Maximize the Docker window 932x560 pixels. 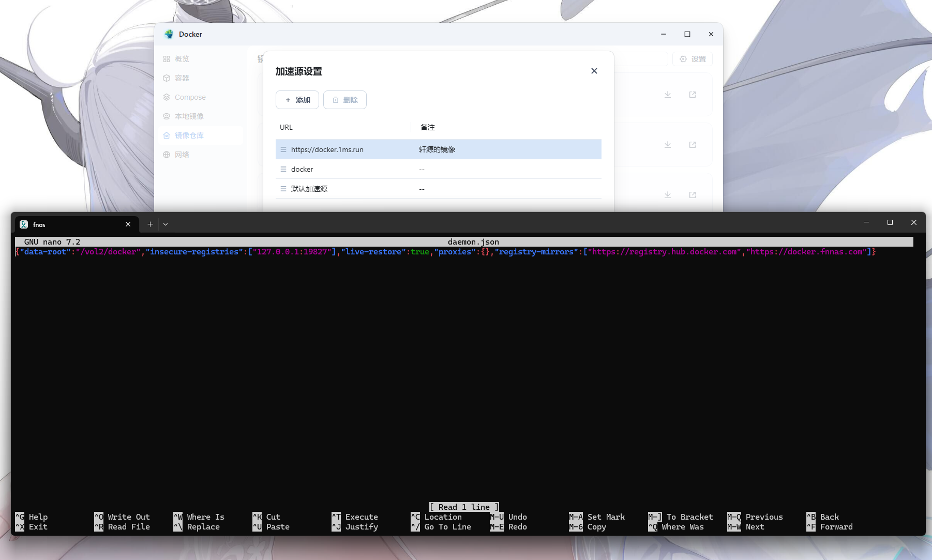coord(687,34)
